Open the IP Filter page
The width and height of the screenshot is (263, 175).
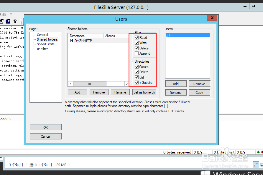point(42,49)
